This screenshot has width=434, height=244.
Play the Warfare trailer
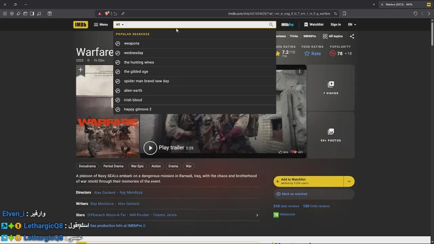150,148
